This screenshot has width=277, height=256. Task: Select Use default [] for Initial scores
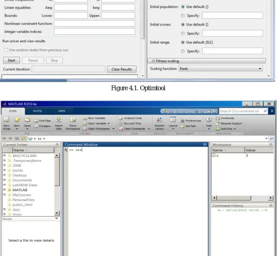(x=183, y=24)
